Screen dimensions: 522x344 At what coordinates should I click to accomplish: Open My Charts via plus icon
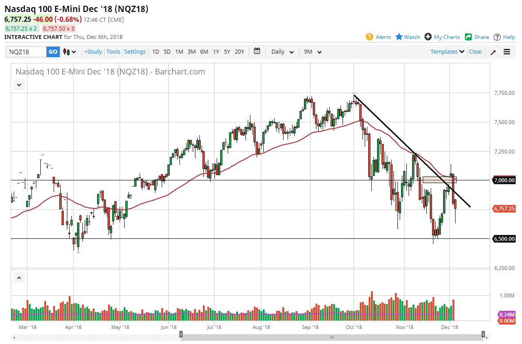[428, 37]
